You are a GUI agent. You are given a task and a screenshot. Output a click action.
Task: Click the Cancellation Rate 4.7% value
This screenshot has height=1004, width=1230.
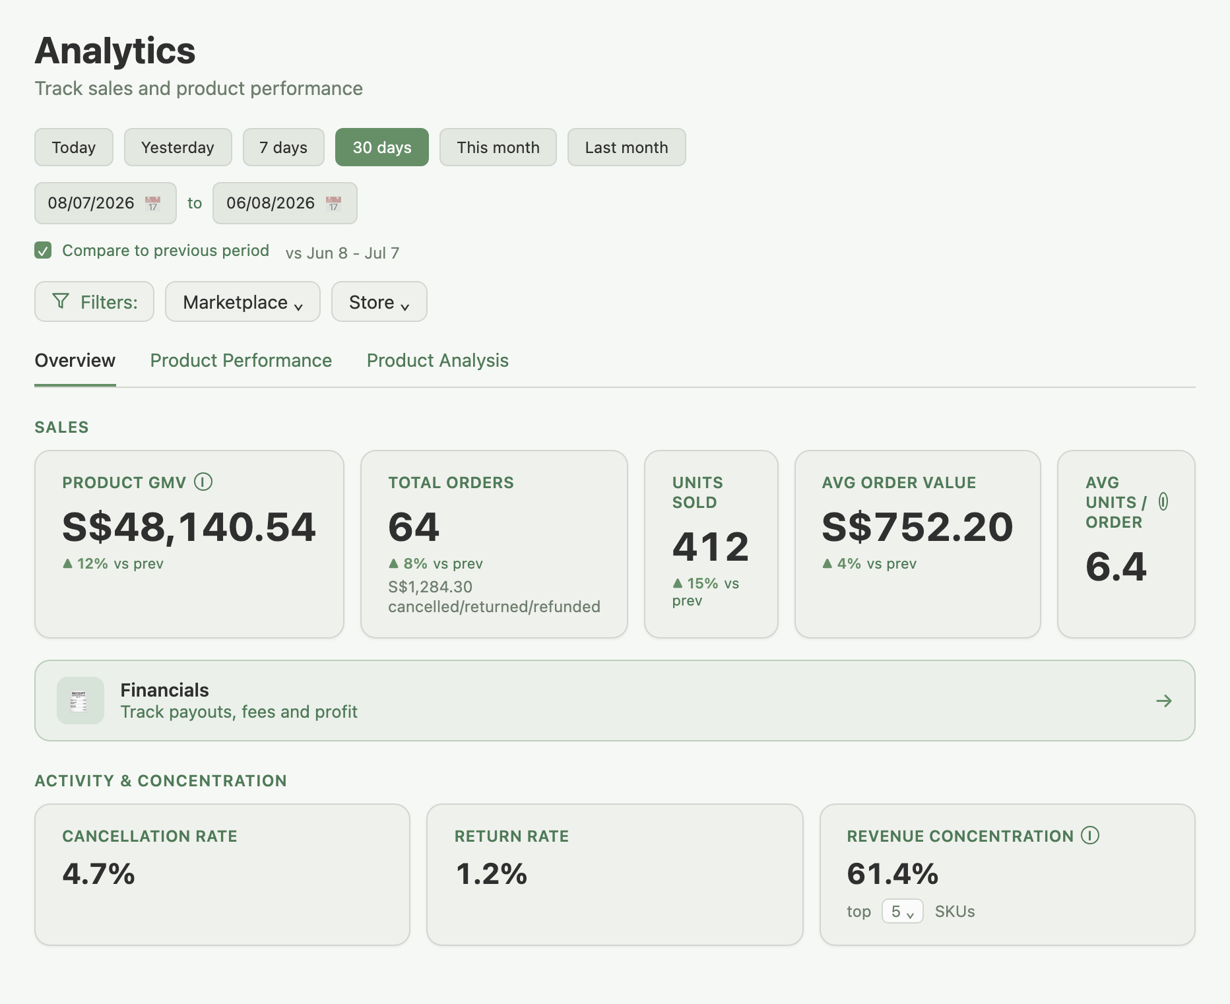pos(99,874)
